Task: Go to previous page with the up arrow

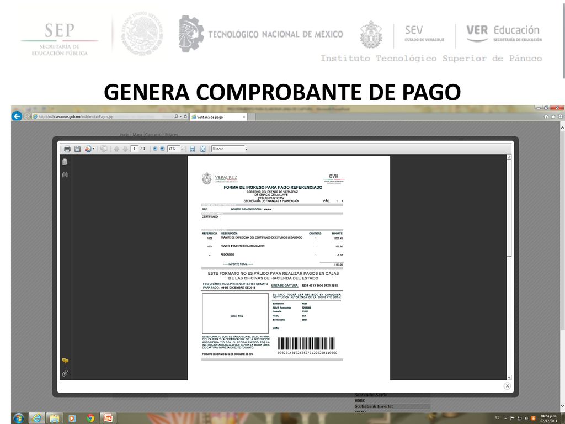Action: (x=116, y=149)
